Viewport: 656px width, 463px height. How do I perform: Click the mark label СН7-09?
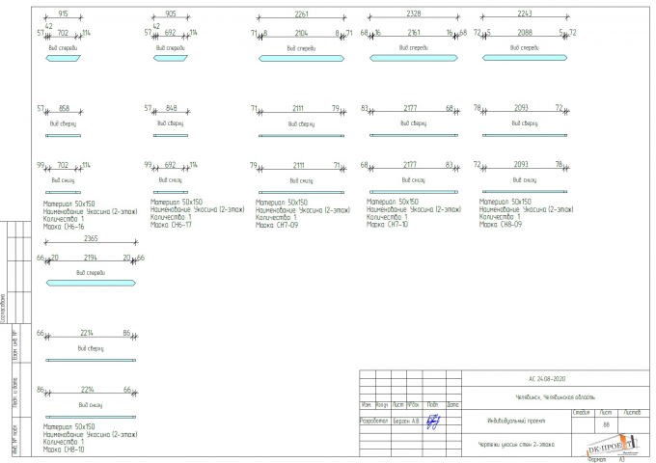point(277,225)
